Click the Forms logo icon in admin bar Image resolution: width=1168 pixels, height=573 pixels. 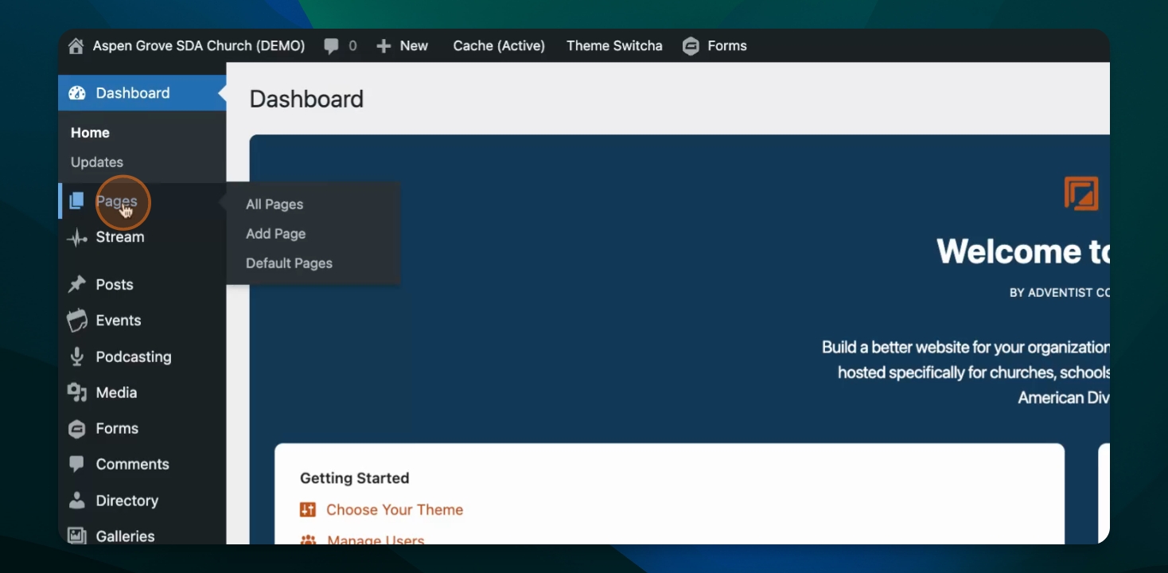point(691,46)
